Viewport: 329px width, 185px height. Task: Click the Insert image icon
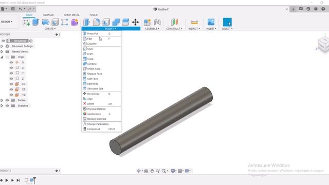[211, 22]
